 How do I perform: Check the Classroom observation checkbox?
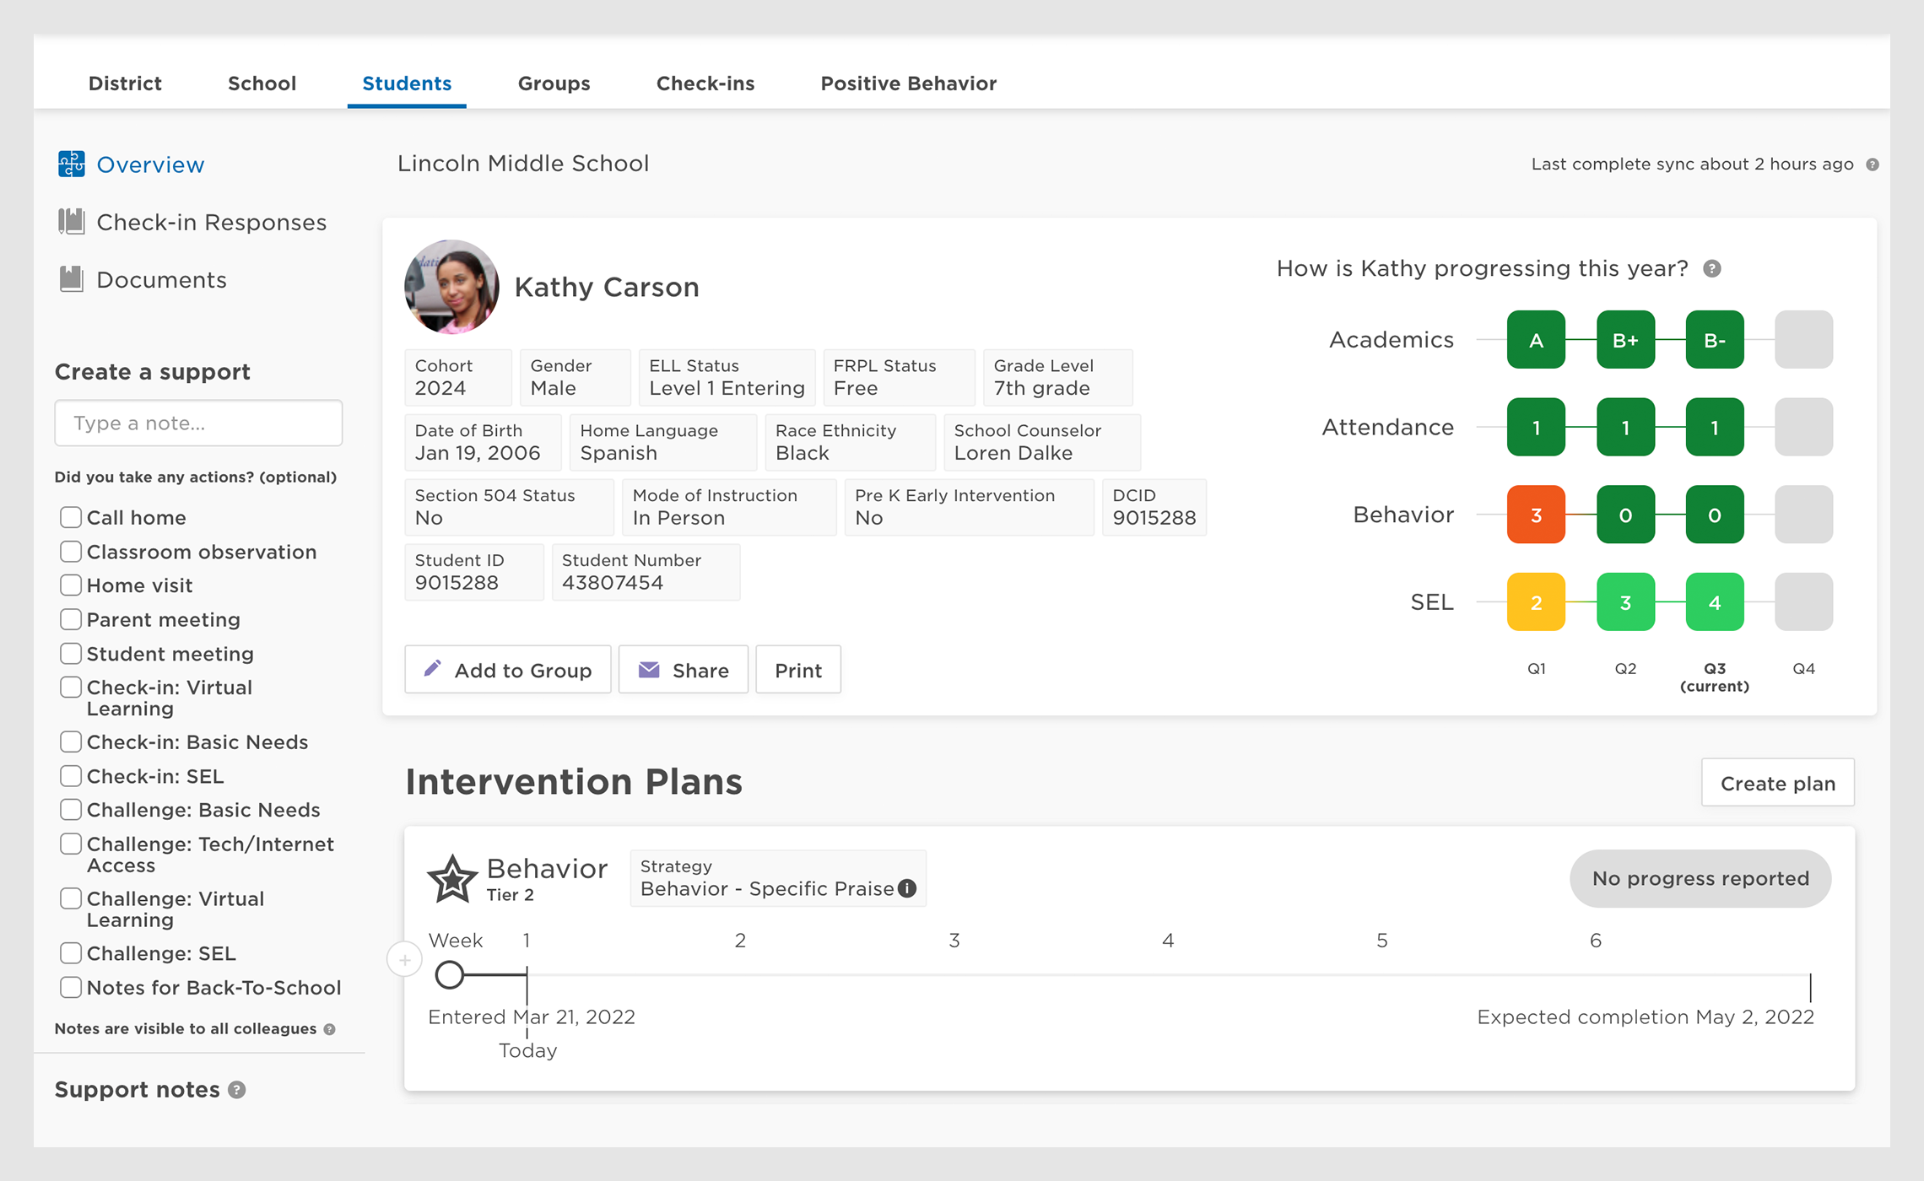[71, 552]
